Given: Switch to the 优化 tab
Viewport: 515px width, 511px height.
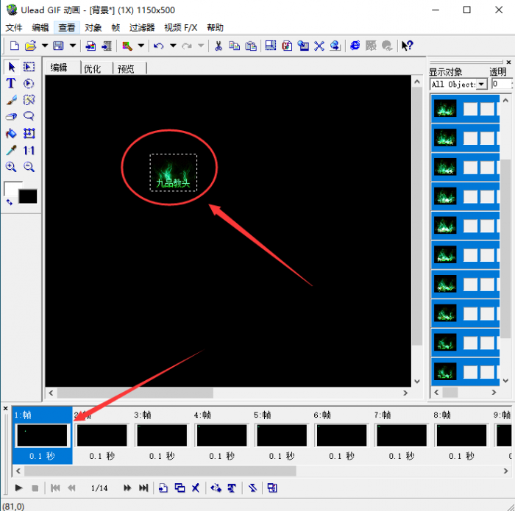Looking at the screenshot, I should [93, 68].
